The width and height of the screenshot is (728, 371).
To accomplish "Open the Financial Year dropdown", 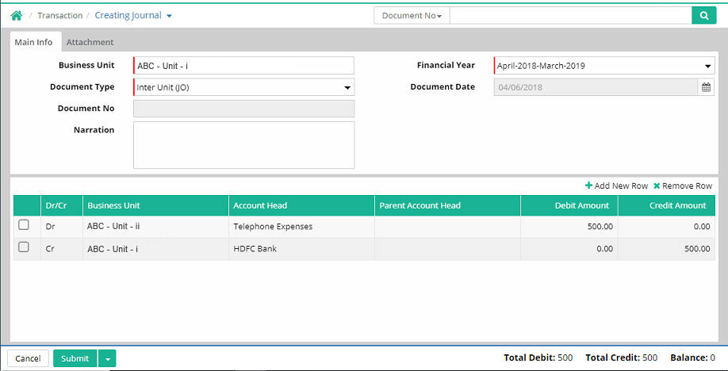I will [x=707, y=66].
